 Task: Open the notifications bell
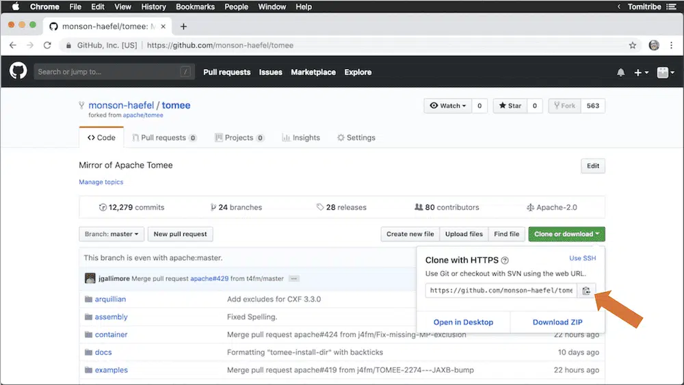621,72
